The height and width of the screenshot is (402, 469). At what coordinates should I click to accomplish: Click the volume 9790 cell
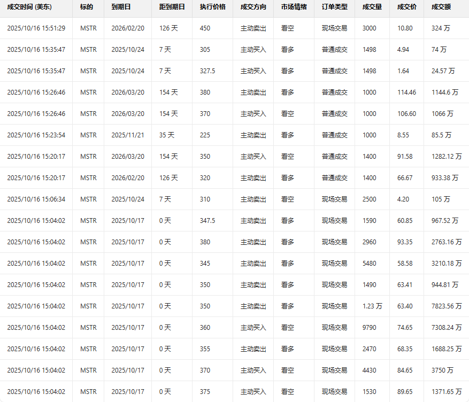pyautogui.click(x=370, y=328)
